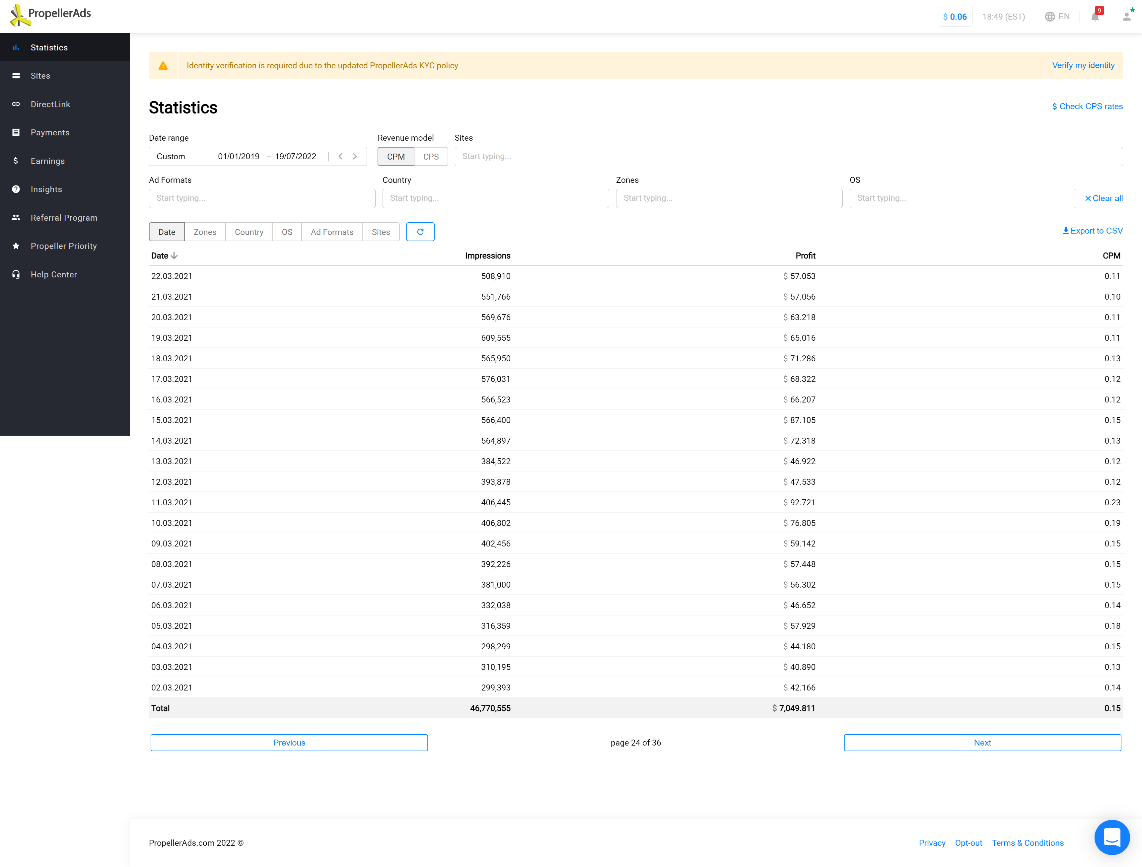Viewport: 1142px width, 867px height.
Task: Switch to the Ad Formats tab
Action: (331, 232)
